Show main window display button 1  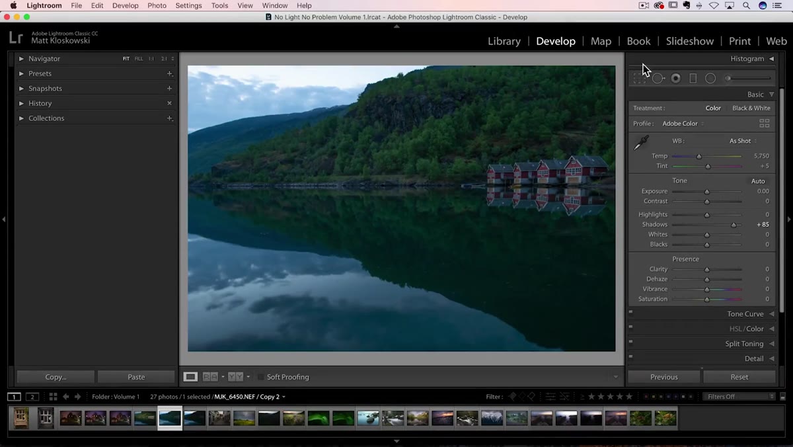(x=14, y=397)
